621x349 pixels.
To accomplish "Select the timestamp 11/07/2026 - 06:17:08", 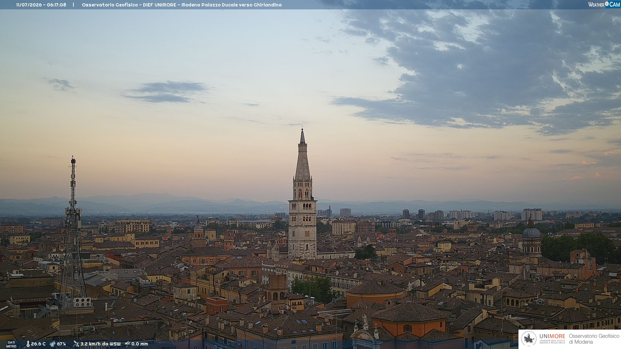I will pos(41,5).
